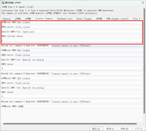Open the Specify CMPA via dropdown
The image size is (146, 131).
82,32
